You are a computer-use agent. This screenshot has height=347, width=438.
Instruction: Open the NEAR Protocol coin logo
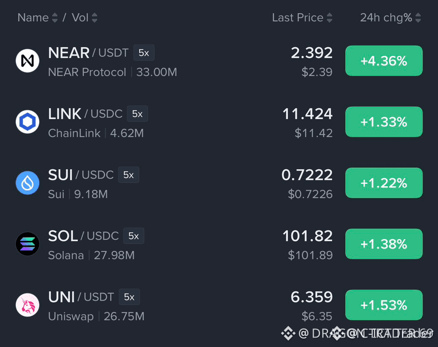28,61
